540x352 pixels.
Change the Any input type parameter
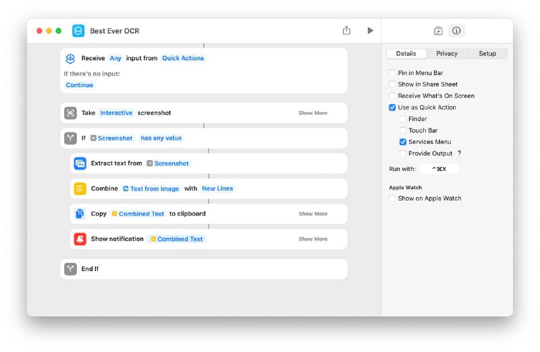[115, 58]
